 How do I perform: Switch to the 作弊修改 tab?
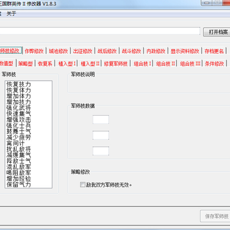pyautogui.click(x=34, y=51)
